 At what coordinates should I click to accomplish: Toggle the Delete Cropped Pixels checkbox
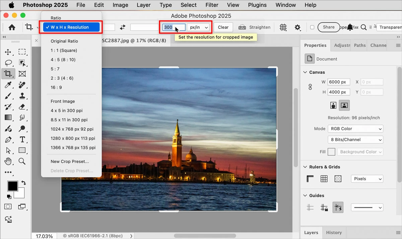312,27
